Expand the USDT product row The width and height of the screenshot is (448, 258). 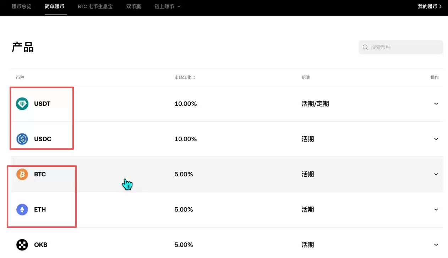point(436,104)
